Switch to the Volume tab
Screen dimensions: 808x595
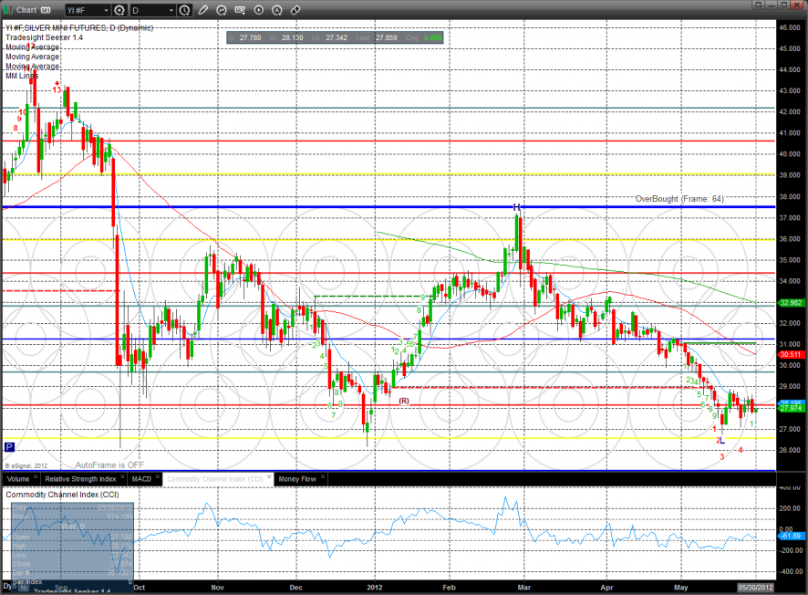[18, 478]
